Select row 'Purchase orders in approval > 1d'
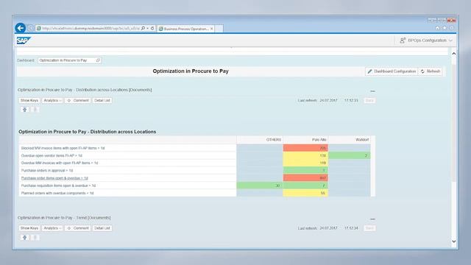 click(127, 170)
